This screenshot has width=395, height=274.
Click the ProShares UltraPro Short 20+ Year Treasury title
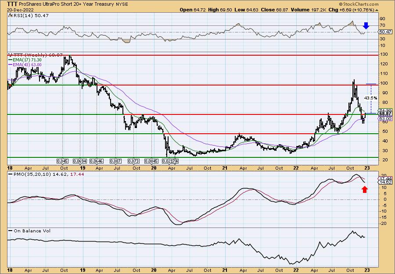pyautogui.click(x=66, y=4)
